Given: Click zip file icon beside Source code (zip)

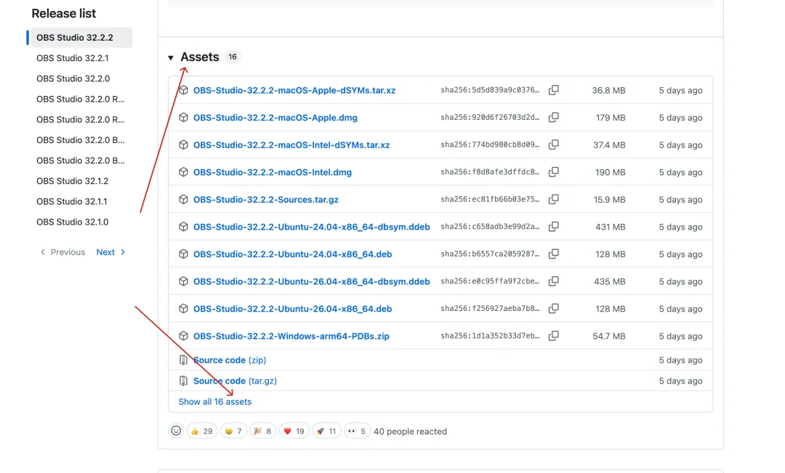Looking at the screenshot, I should coord(183,360).
